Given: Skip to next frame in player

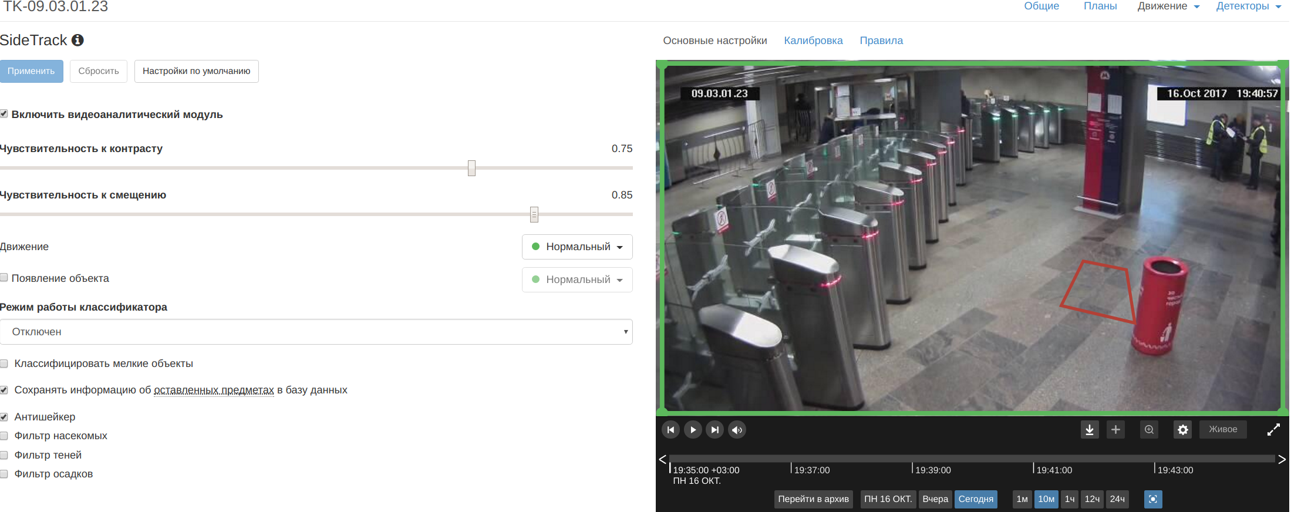Looking at the screenshot, I should [715, 430].
